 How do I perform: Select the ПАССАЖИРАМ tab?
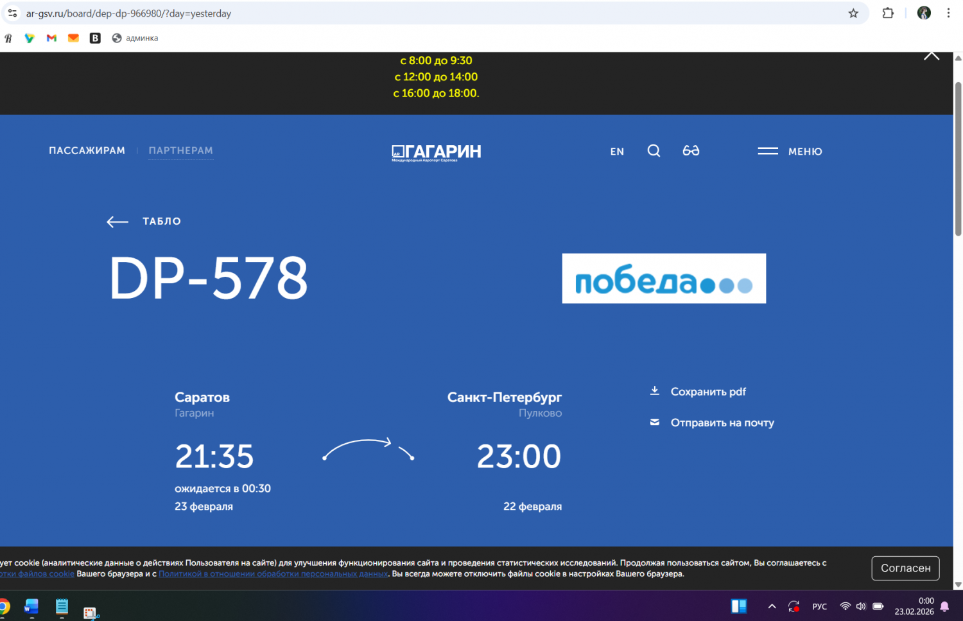pos(87,150)
